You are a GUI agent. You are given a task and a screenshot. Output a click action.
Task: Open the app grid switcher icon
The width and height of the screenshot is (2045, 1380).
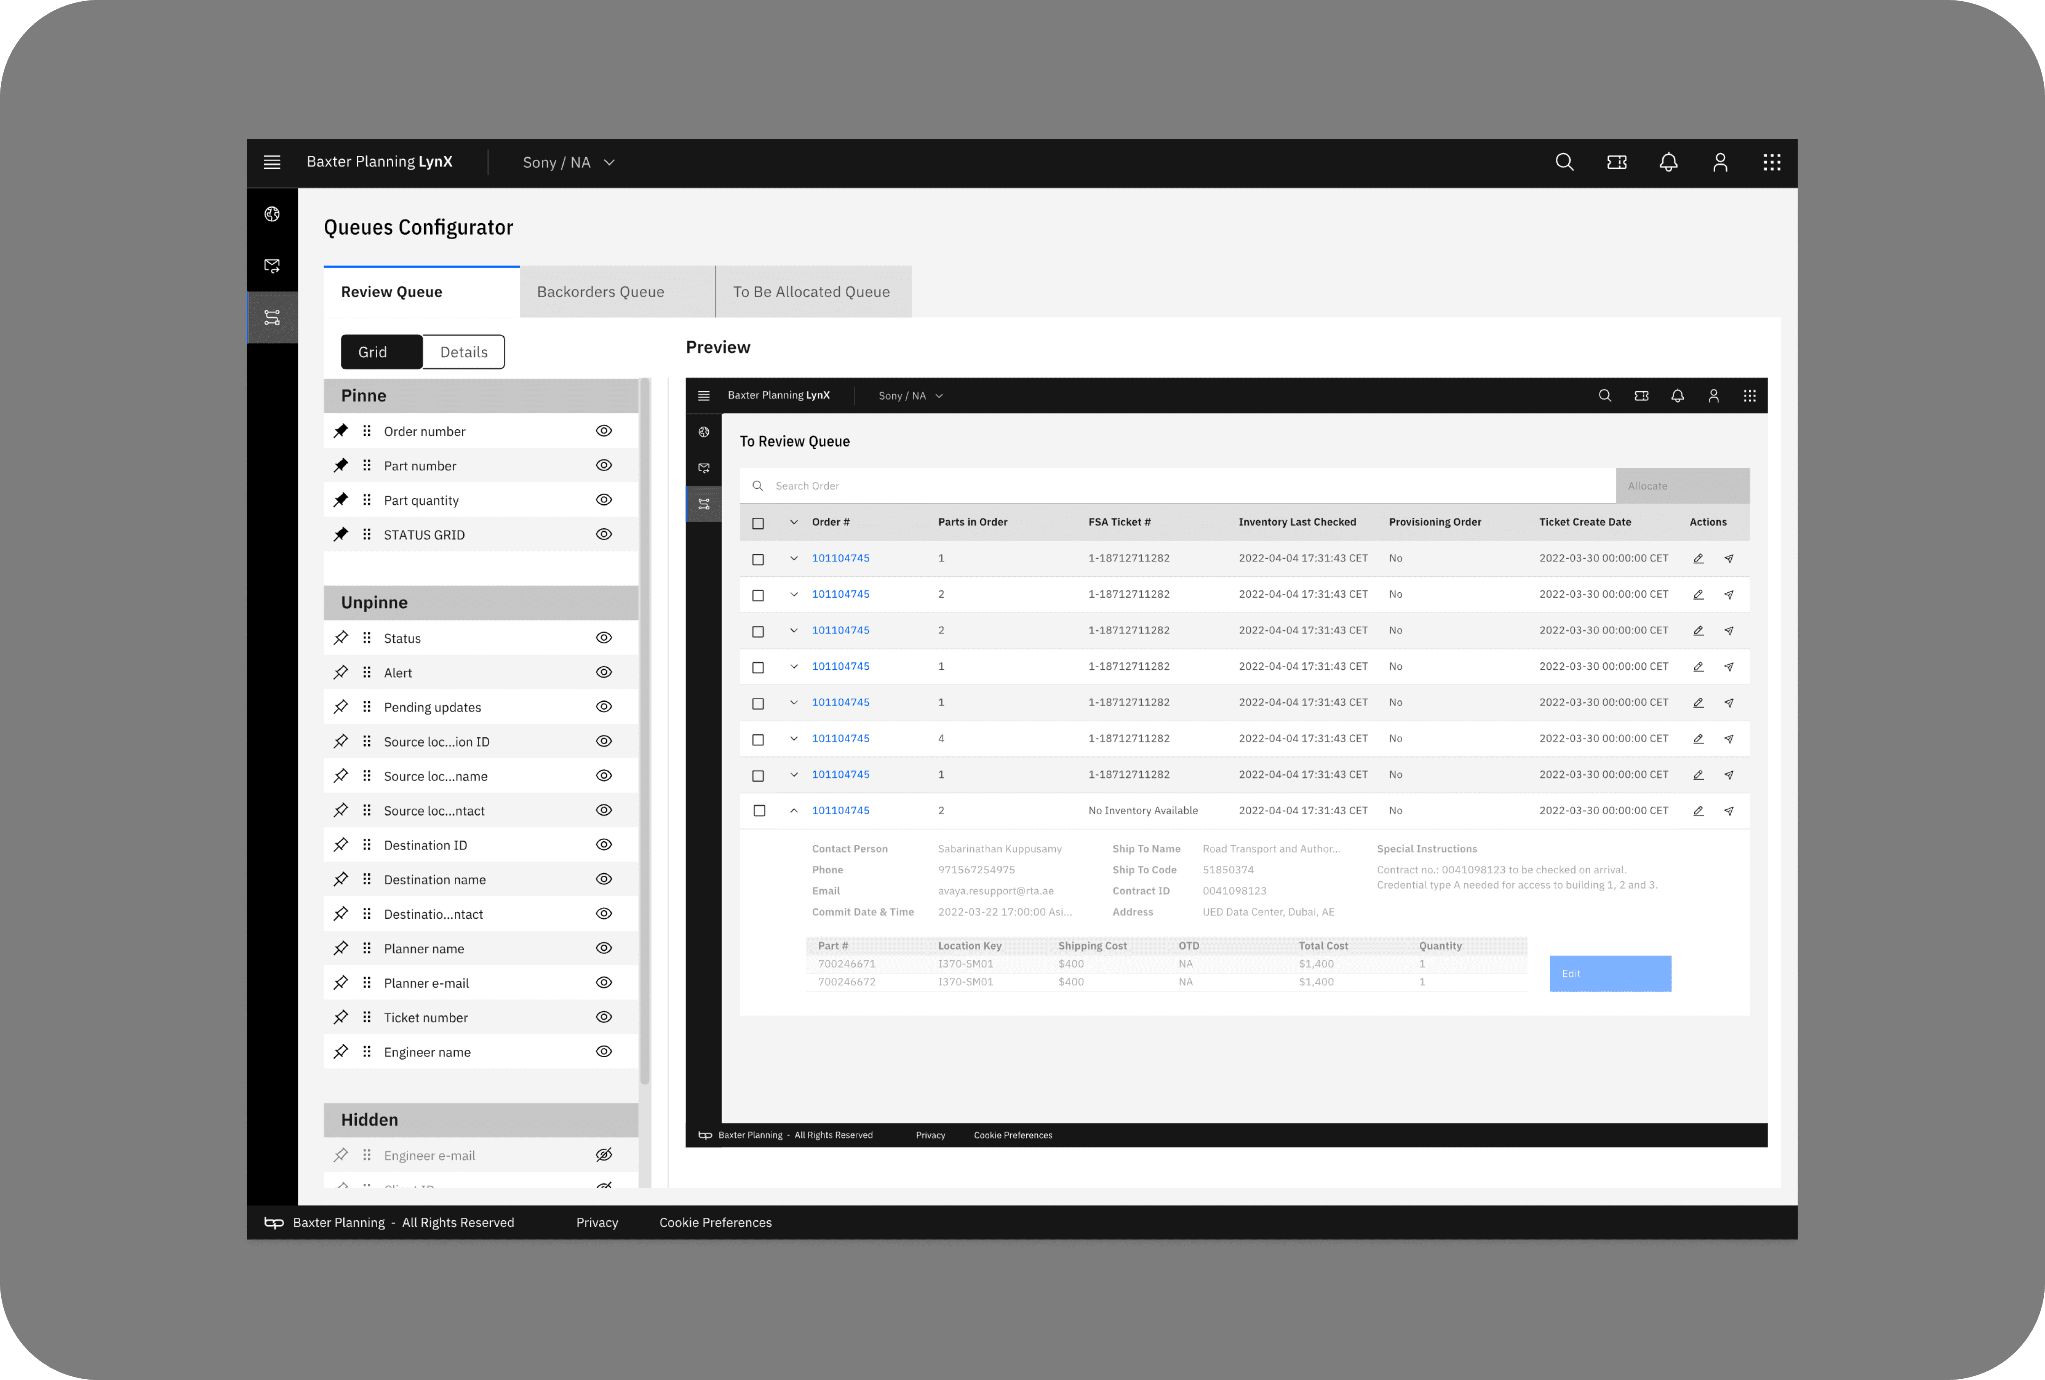pyautogui.click(x=1771, y=162)
